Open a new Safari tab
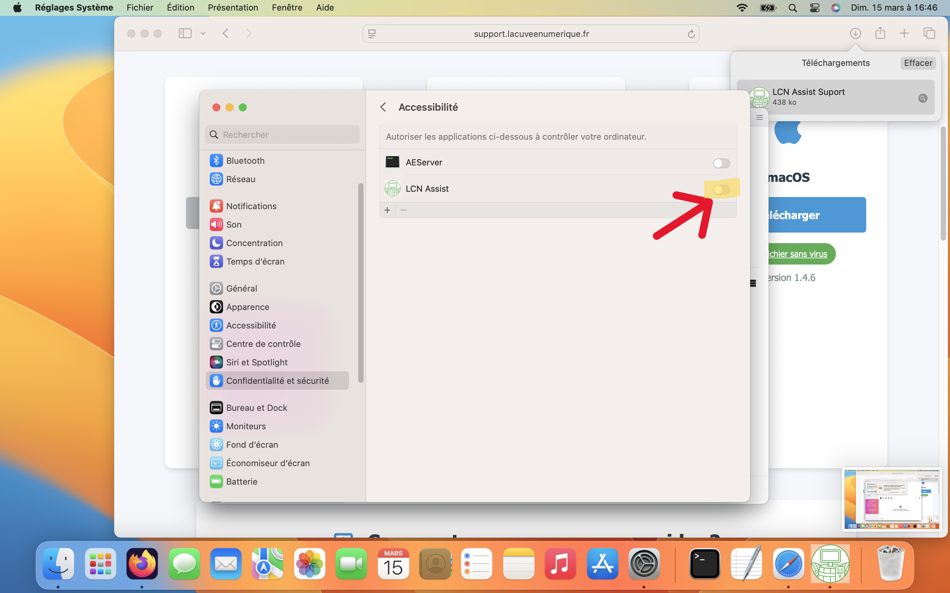 [x=904, y=33]
